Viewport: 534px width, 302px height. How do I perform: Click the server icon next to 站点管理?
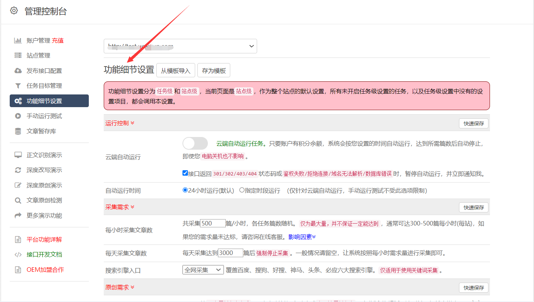coord(18,56)
